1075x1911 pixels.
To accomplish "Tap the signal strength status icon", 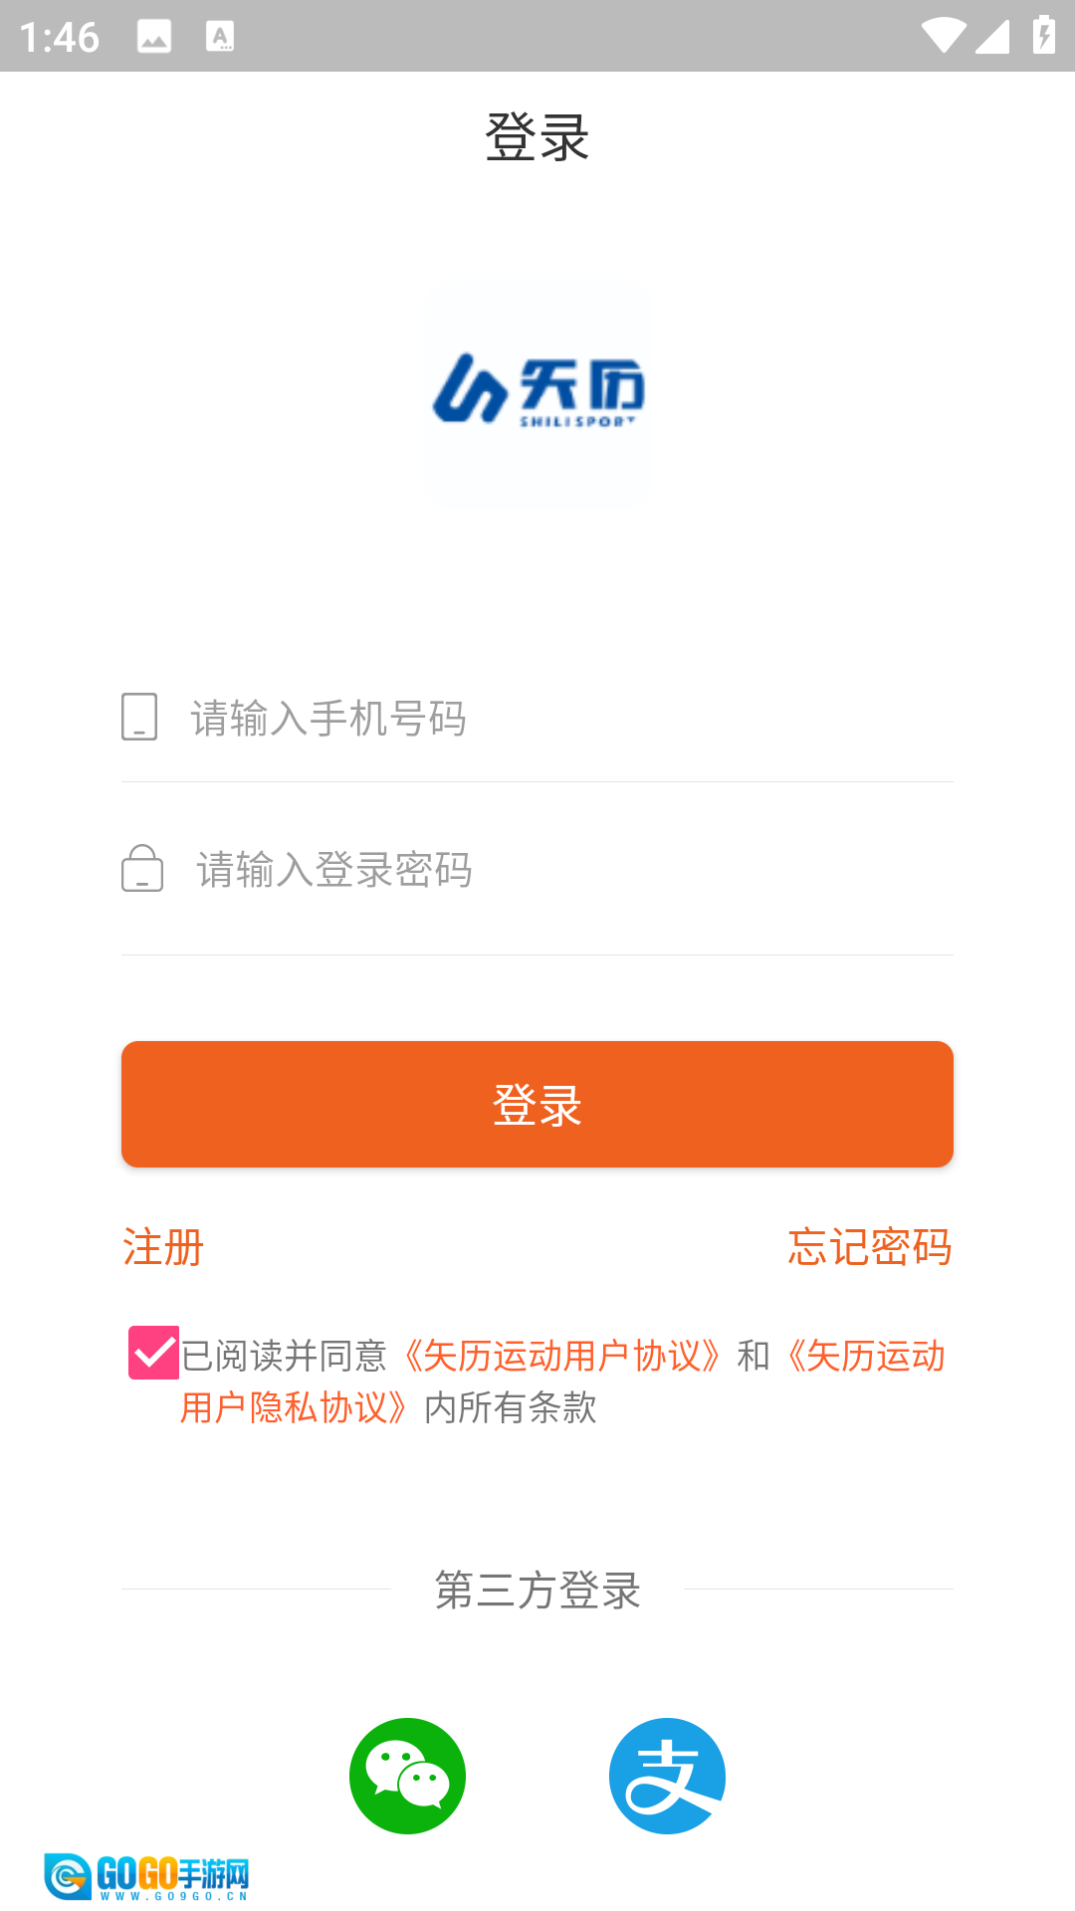I will pos(991,37).
